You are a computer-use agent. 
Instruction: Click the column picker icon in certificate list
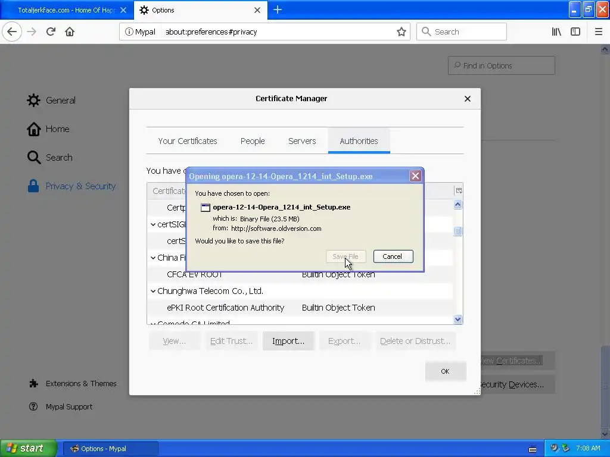[x=459, y=190]
